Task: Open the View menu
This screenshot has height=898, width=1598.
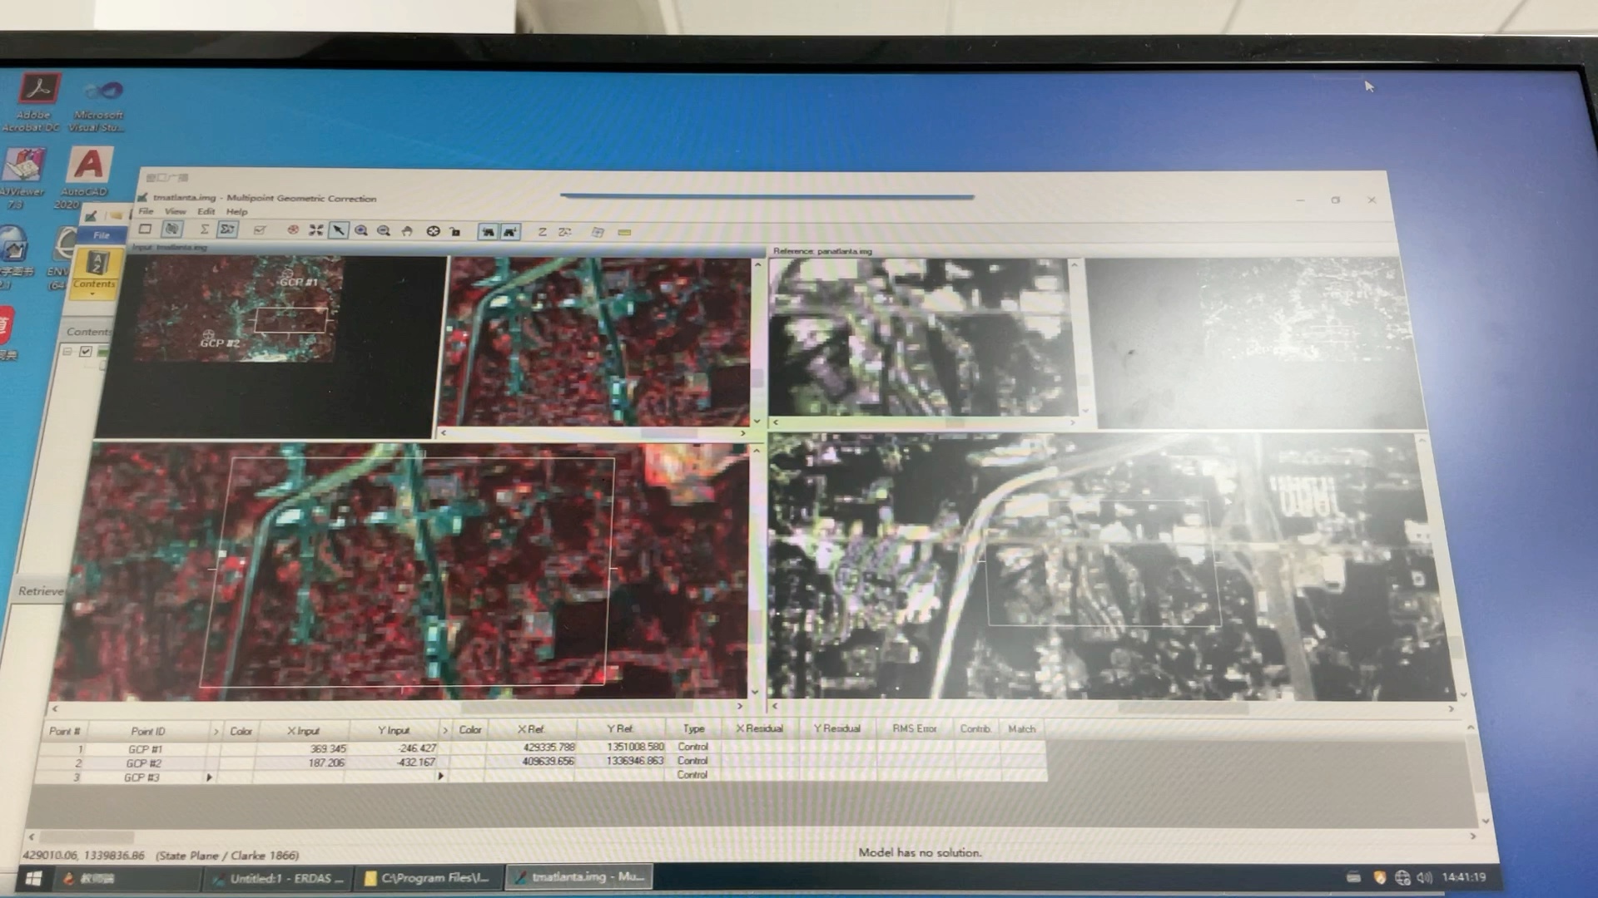Action: coord(175,211)
